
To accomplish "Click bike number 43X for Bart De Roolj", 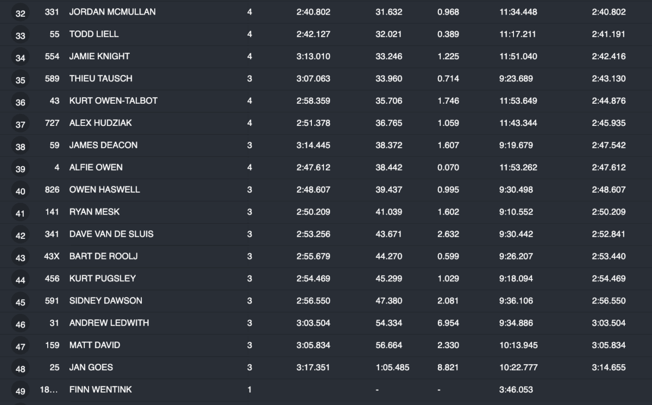I will (52, 256).
